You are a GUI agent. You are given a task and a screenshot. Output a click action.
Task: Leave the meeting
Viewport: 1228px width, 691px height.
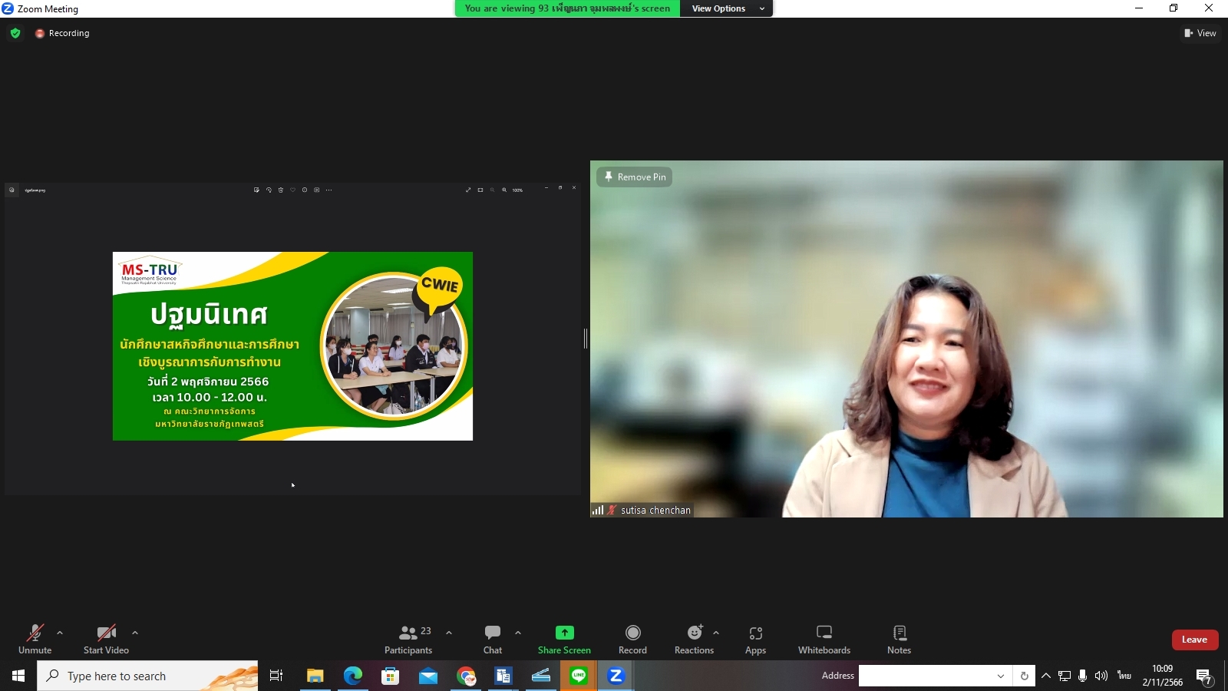point(1194,640)
